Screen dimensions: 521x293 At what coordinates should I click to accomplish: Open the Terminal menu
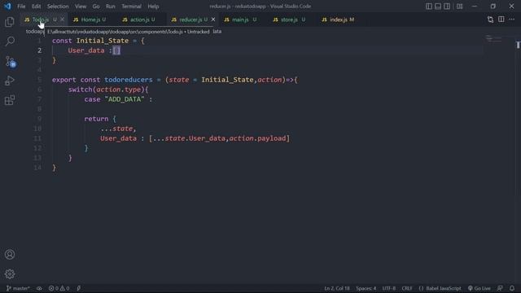click(131, 7)
